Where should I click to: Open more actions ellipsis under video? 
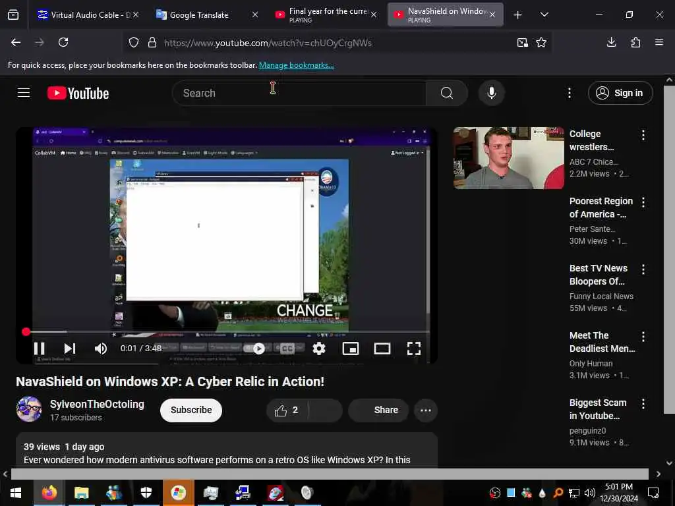coord(426,410)
